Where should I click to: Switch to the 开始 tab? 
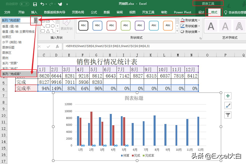pos(21,12)
